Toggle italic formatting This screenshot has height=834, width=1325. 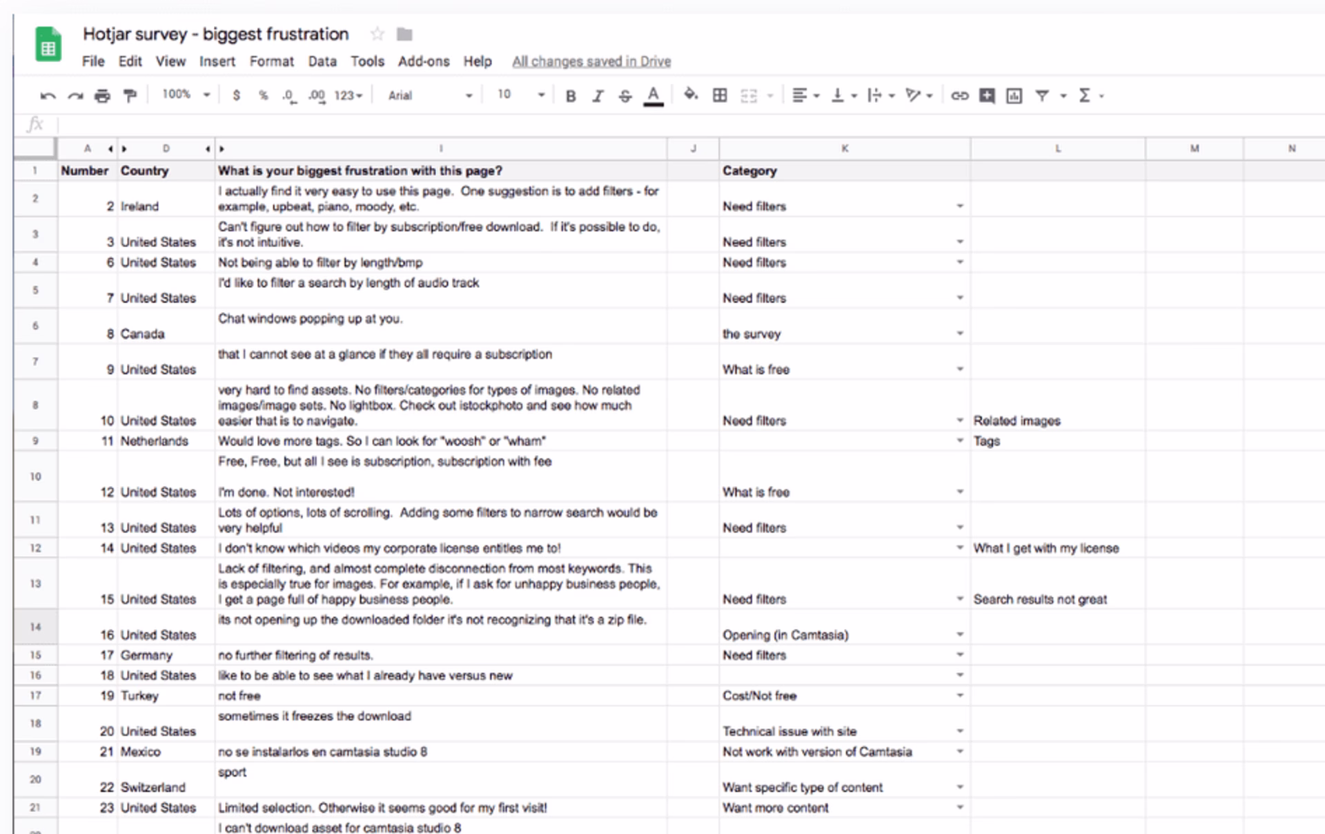tap(598, 96)
